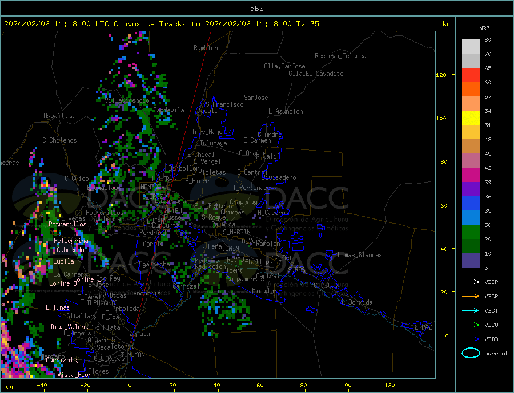Select the slate purple 5 dBZ swatch
The width and height of the screenshot is (514, 393).
[x=471, y=261]
